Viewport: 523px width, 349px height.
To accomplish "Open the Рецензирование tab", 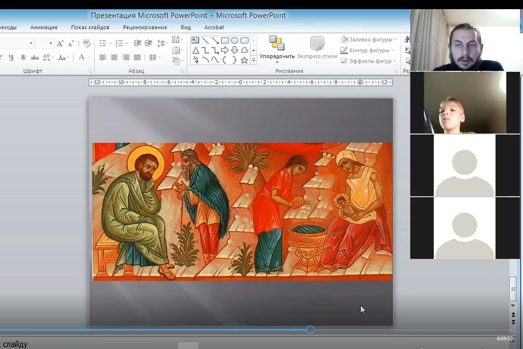I will (x=145, y=27).
